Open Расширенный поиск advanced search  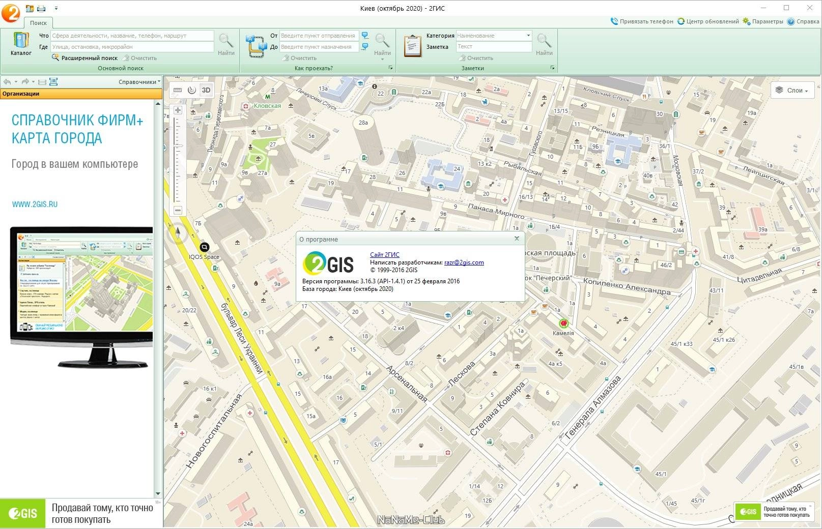tap(85, 58)
